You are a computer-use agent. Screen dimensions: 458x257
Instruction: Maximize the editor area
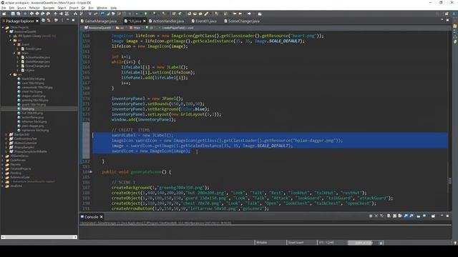(447, 20)
